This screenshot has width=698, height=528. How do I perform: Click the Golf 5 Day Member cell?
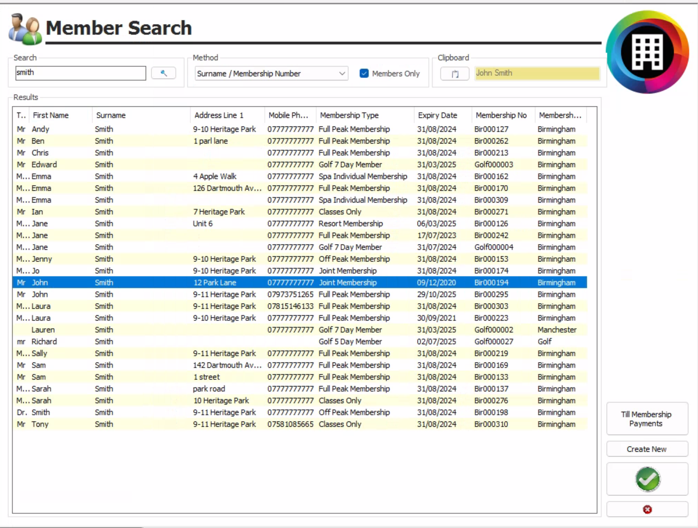[350, 342]
